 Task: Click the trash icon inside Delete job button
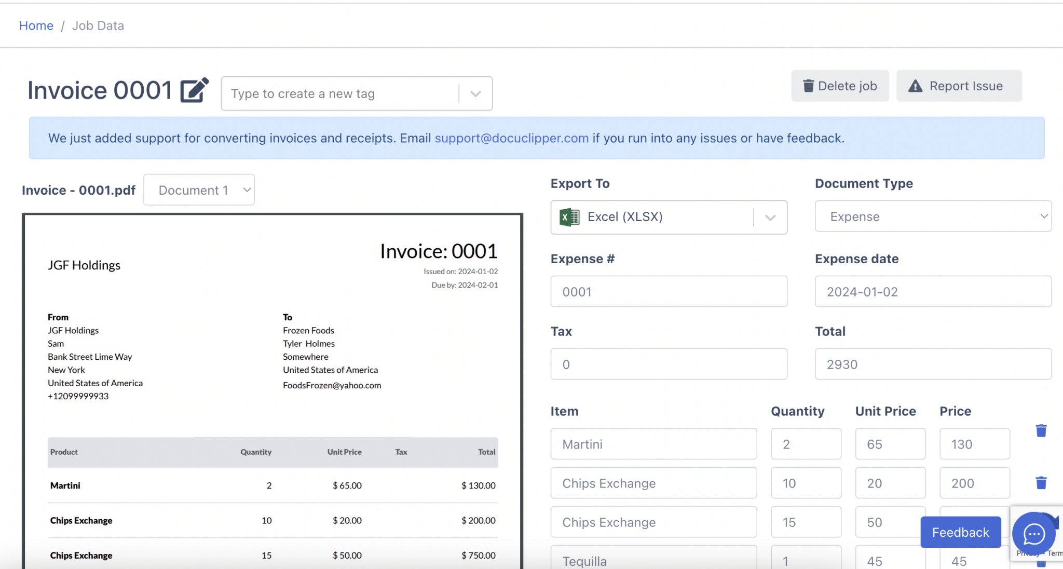click(x=809, y=86)
